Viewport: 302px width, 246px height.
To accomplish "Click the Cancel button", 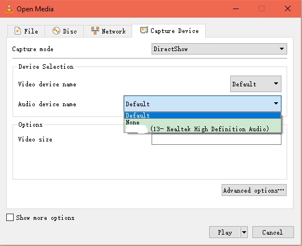I will pos(273,232).
